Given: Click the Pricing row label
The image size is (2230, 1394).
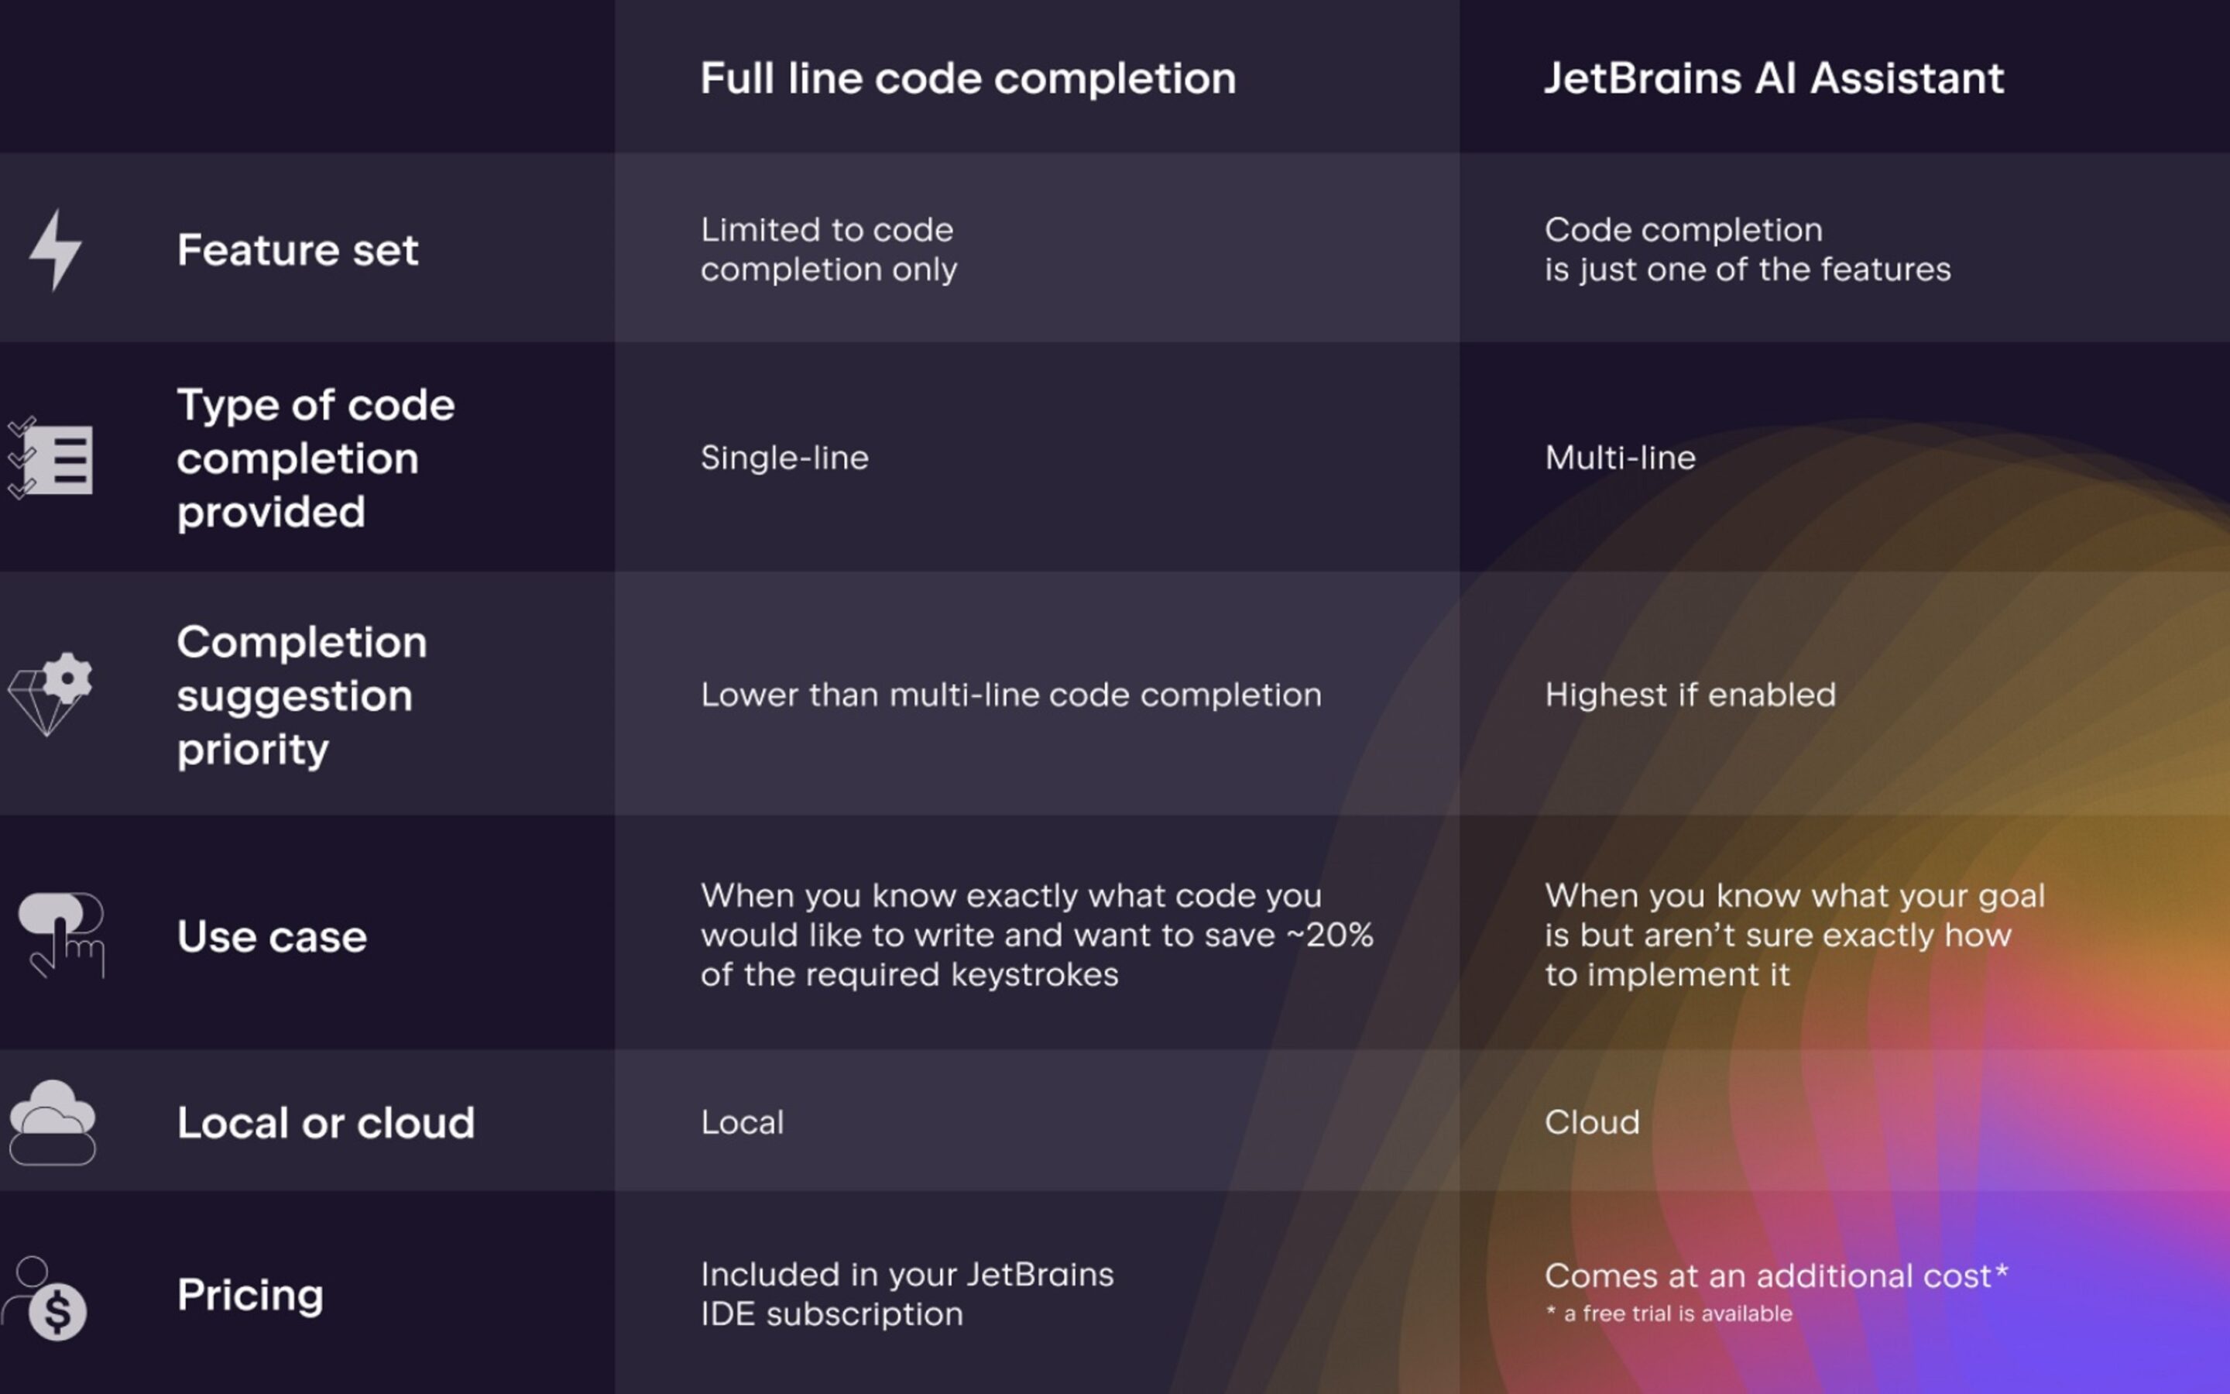Looking at the screenshot, I should point(251,1296).
